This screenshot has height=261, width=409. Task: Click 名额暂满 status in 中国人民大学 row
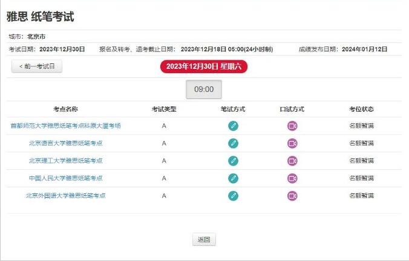[x=362, y=178]
